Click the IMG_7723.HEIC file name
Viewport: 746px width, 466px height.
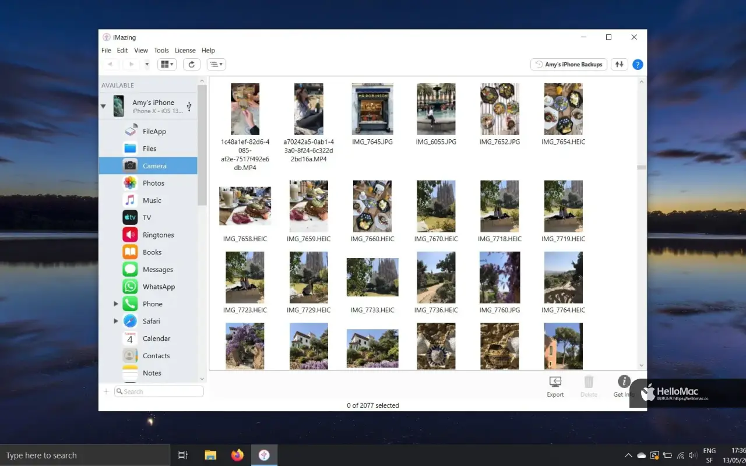pos(245,310)
